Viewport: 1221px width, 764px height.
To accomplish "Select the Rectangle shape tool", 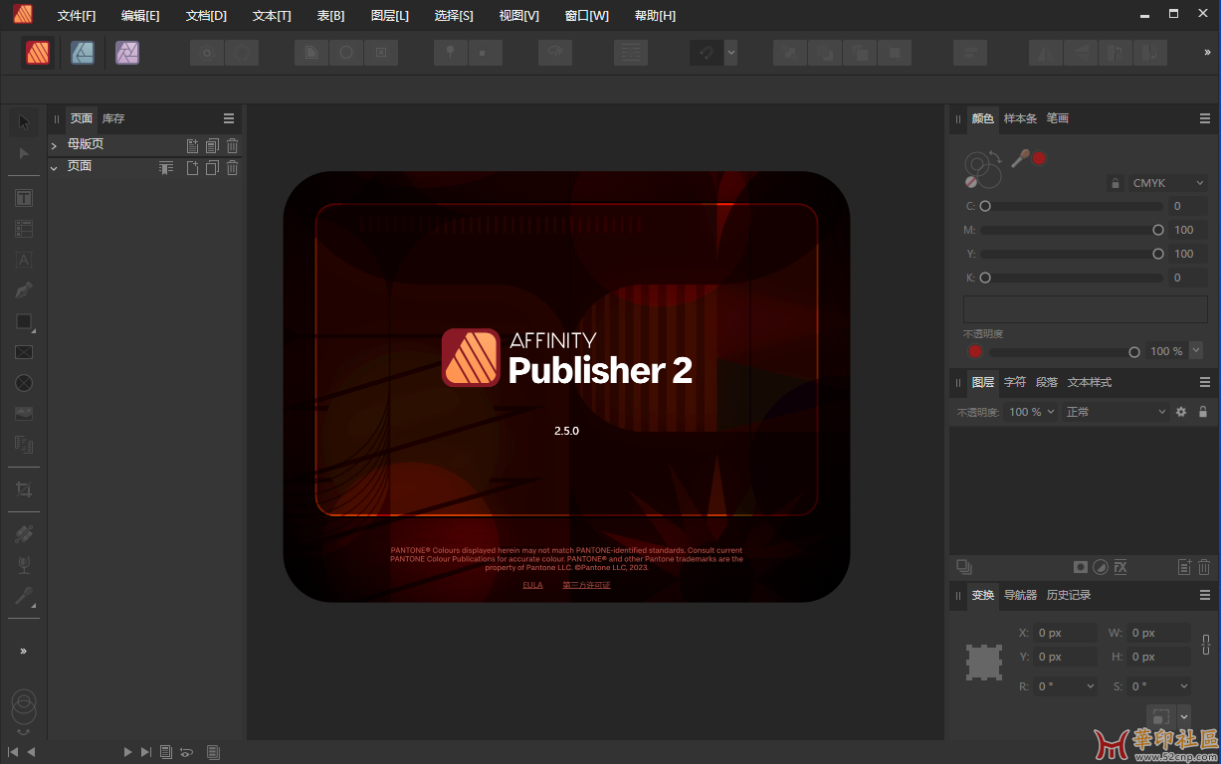I will 24,321.
